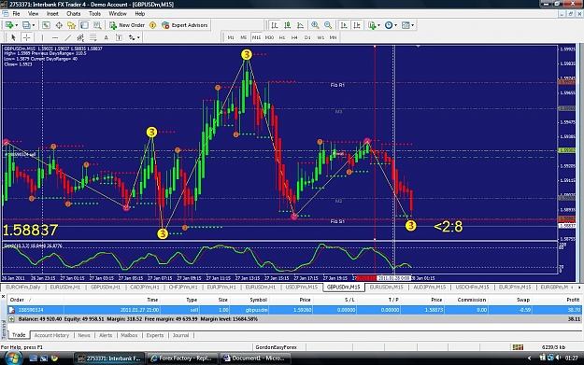
Task: Click the volume icon in system tray
Action: point(558,358)
